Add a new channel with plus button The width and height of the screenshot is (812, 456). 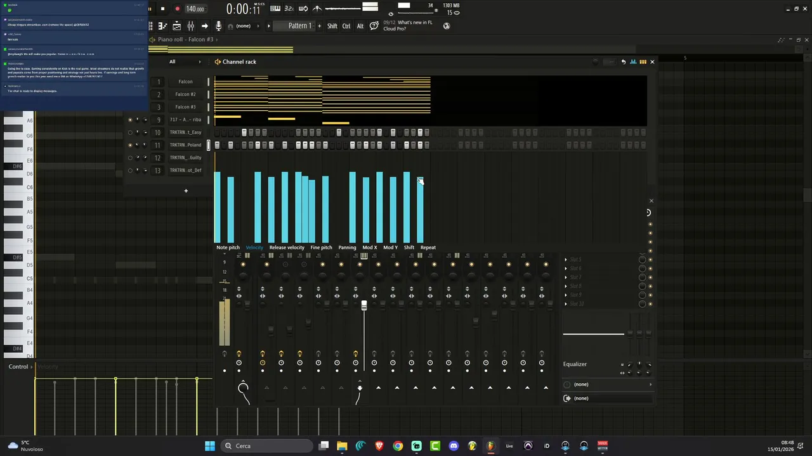click(x=186, y=191)
